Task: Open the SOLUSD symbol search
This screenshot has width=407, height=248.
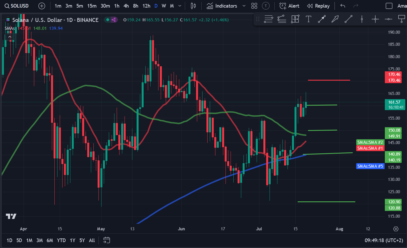Action: point(17,6)
